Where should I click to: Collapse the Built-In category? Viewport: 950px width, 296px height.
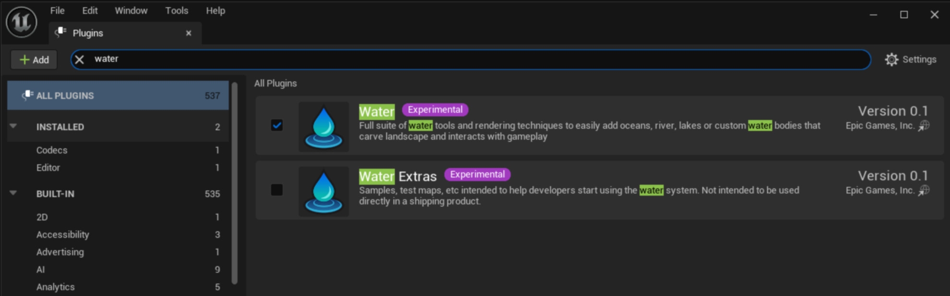point(13,193)
